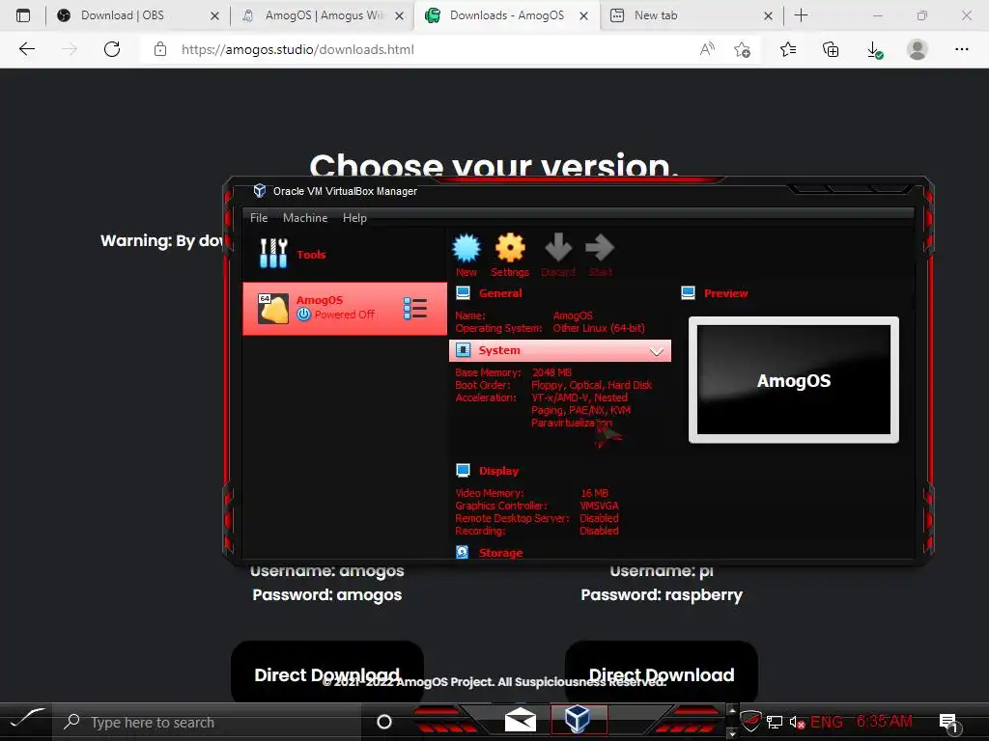Open AmogOS machine list menu icon
The width and height of the screenshot is (989, 741).
[x=415, y=309]
